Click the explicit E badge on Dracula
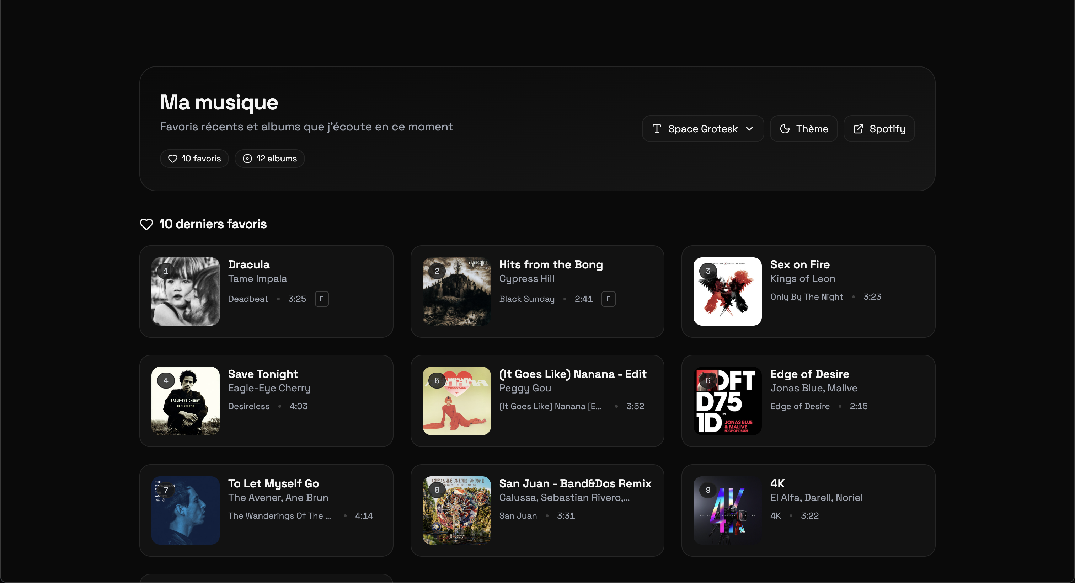Image resolution: width=1075 pixels, height=583 pixels. (321, 299)
